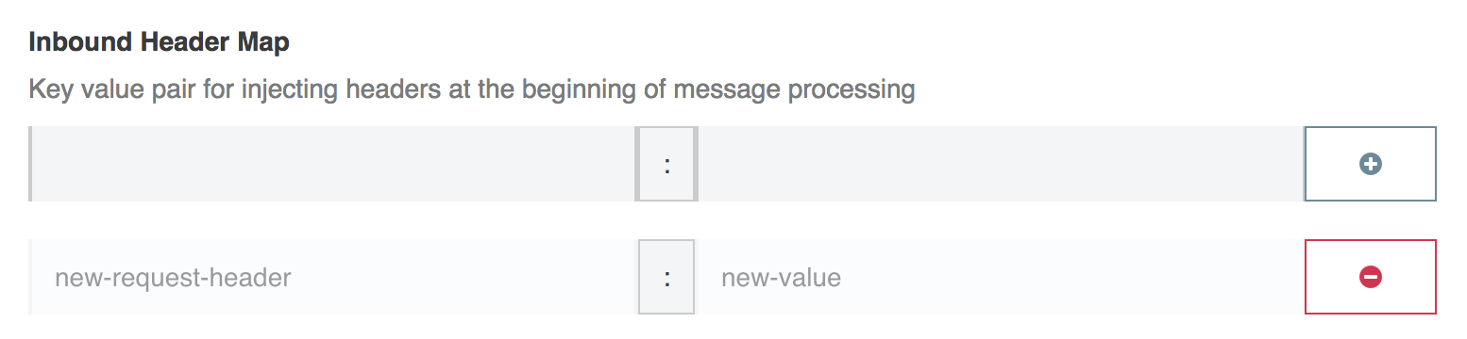
Task: Click the plus icon to add header
Action: pos(1370,164)
